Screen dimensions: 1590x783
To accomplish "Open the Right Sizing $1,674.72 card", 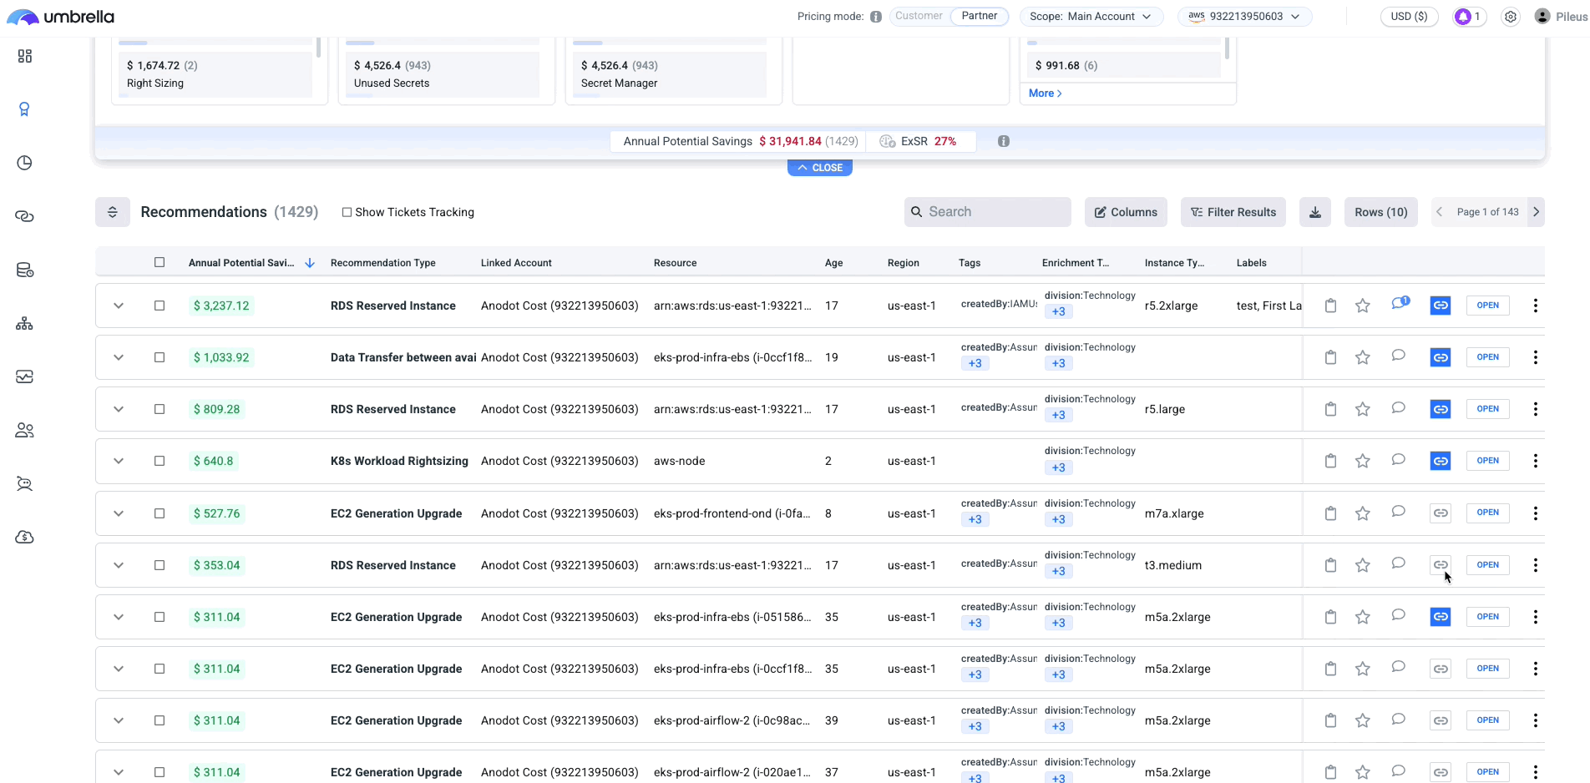I will pos(215,74).
